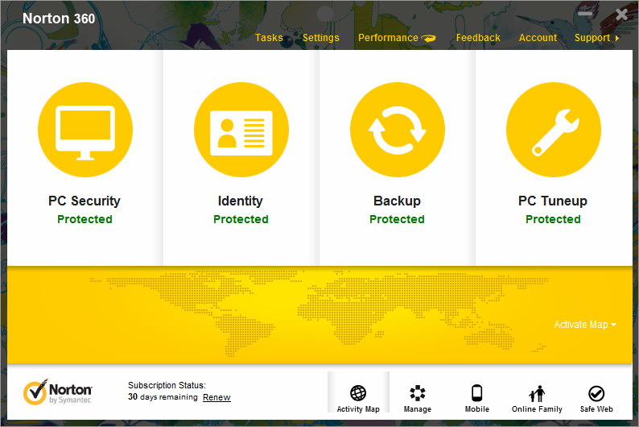Click the PC Security title text
The height and width of the screenshot is (427, 639).
(85, 201)
